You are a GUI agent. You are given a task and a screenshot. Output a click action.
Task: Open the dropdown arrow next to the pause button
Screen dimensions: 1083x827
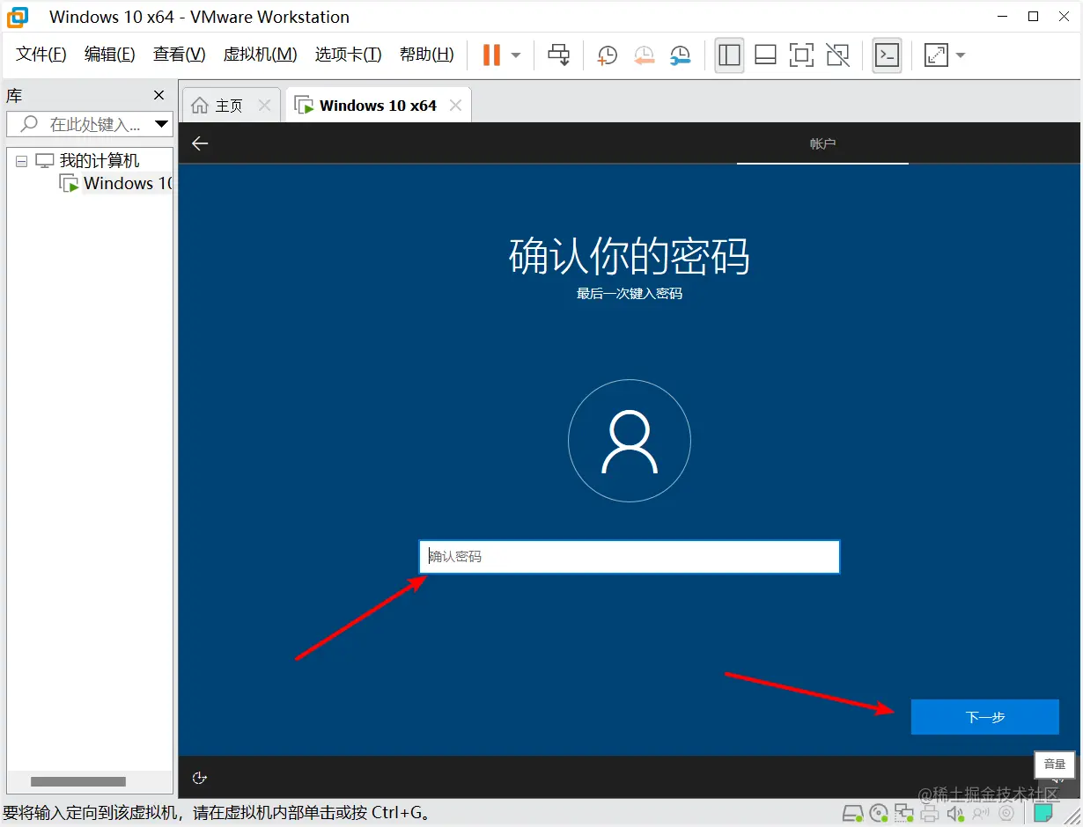tap(516, 55)
